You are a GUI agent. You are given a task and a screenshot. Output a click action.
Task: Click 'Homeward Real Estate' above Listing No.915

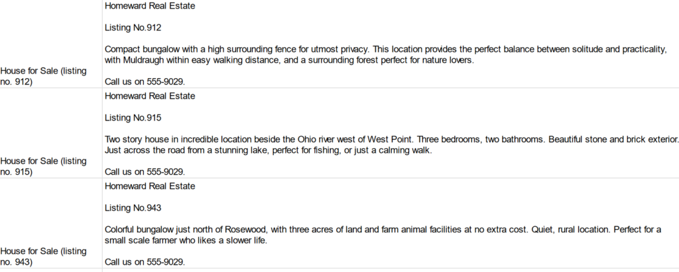(x=150, y=96)
